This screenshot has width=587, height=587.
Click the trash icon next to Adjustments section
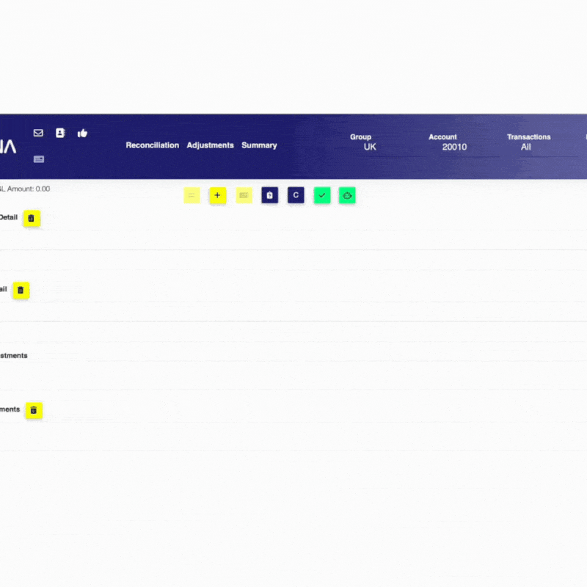[x=34, y=410]
